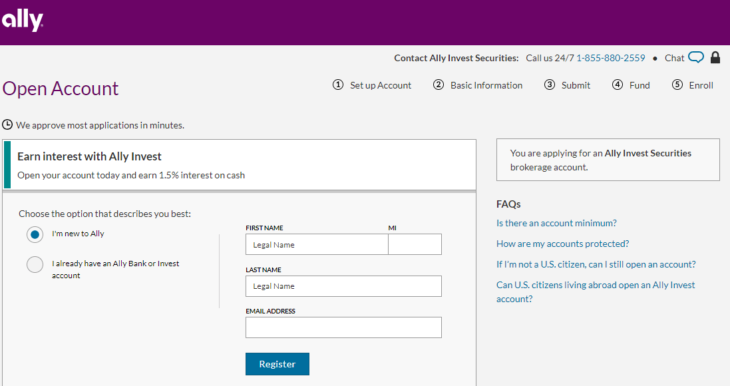Go to step 1 Set up Account
This screenshot has width=730, height=386.
[372, 85]
